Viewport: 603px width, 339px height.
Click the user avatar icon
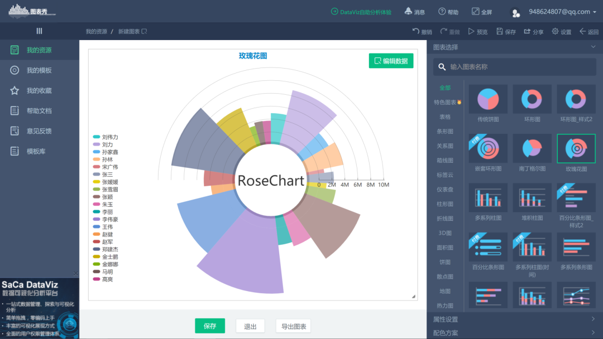515,13
